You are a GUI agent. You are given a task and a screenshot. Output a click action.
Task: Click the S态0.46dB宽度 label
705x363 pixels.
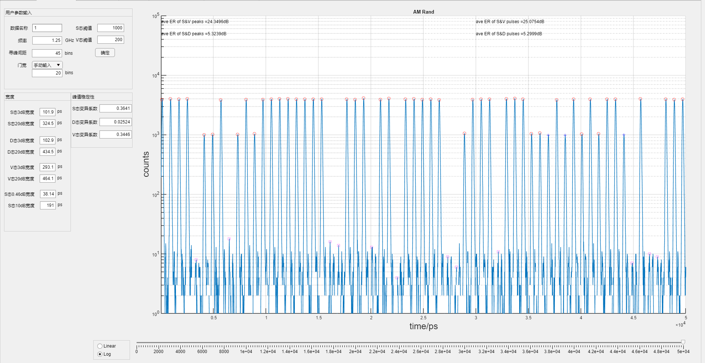point(19,194)
